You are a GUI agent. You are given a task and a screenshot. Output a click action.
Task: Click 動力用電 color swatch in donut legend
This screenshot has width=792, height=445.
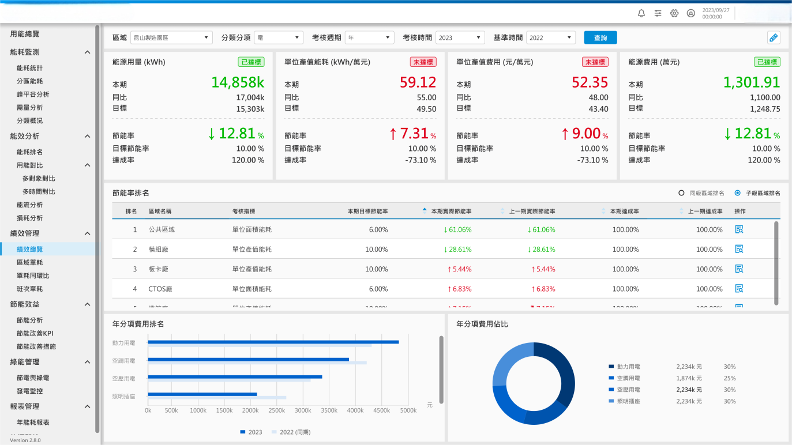click(x=611, y=367)
